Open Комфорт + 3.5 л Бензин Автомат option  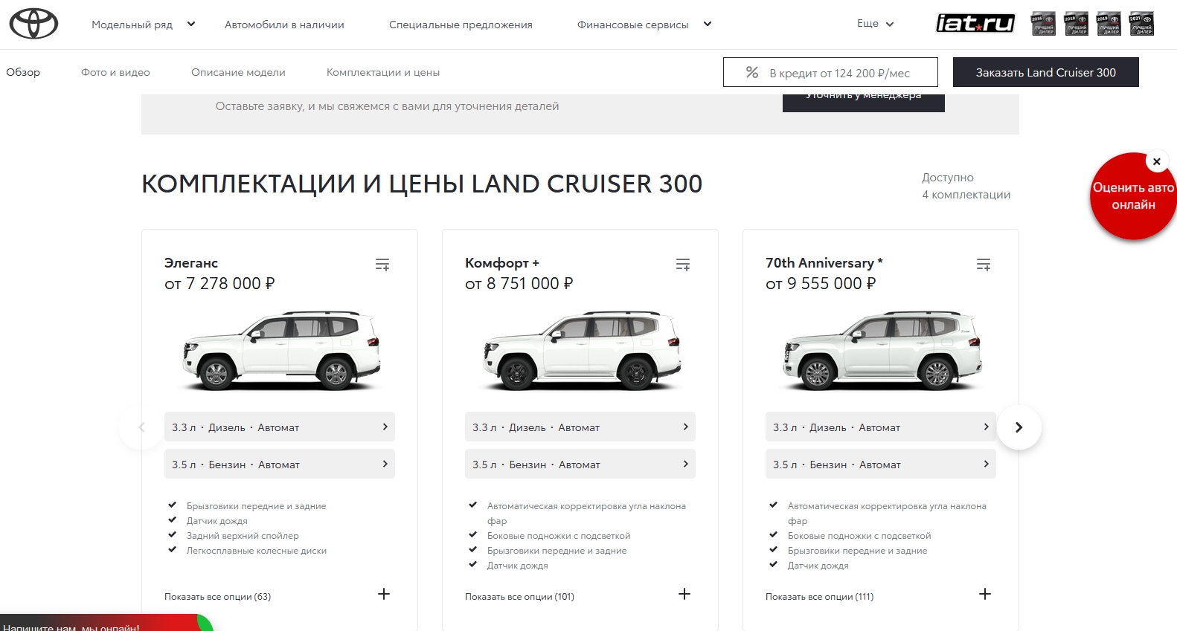[x=580, y=465]
